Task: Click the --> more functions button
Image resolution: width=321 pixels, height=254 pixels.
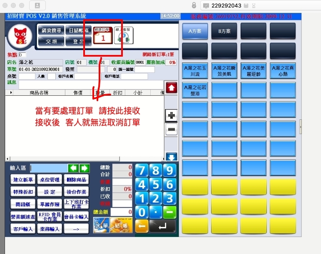Action: tap(76, 229)
